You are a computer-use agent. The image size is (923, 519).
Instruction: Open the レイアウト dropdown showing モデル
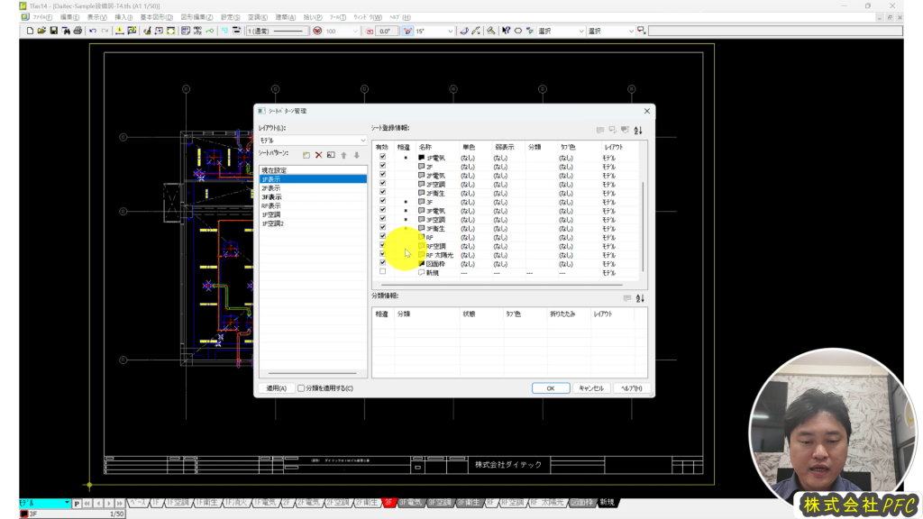coord(312,141)
